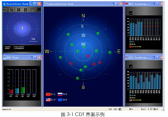Screen dimensions: 168x117
Task: Select the lone red satellite in the southwest
Action: pos(71,64)
